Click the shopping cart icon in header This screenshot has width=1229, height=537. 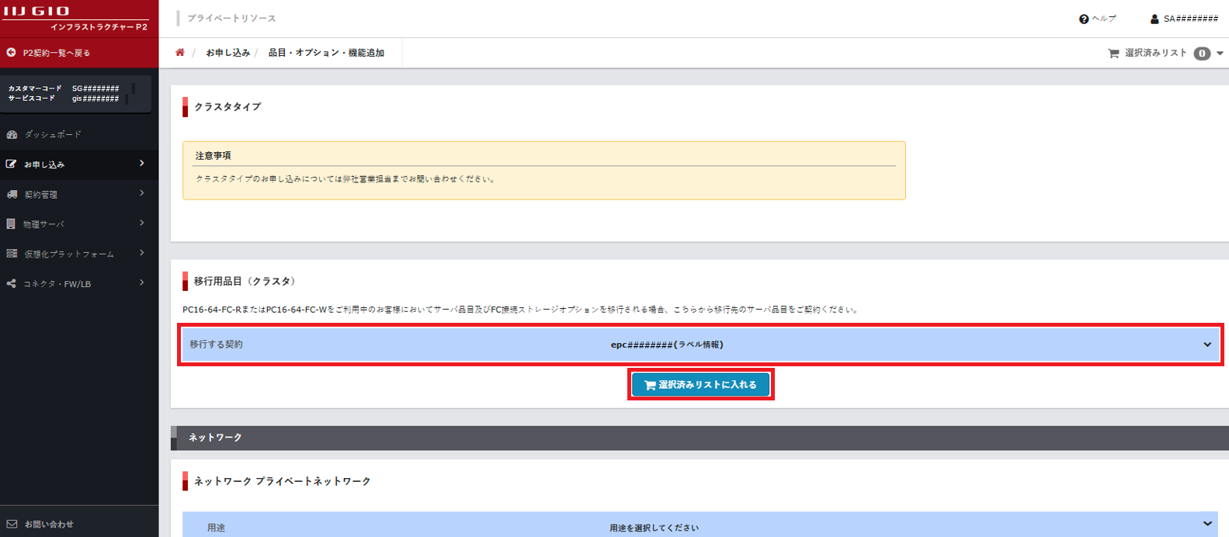click(1113, 54)
